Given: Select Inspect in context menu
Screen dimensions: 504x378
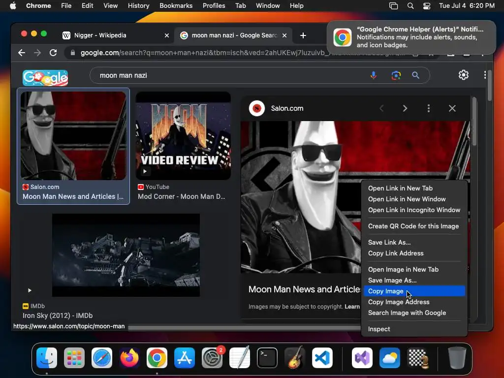Looking at the screenshot, I should click(414, 329).
